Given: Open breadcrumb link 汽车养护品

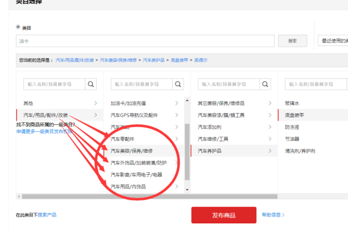Looking at the screenshot, I should [154, 60].
